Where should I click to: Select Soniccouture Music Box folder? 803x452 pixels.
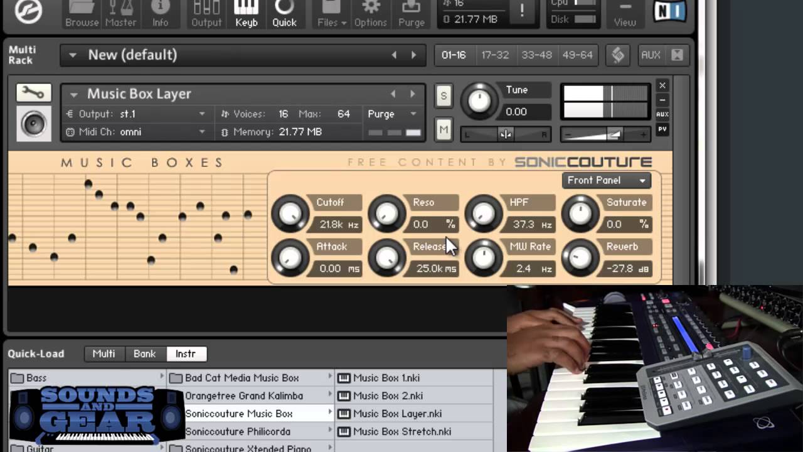[x=250, y=414]
